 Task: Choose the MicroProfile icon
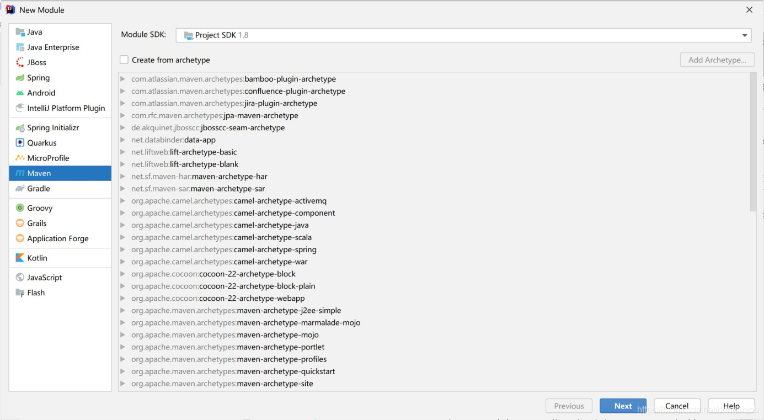(x=20, y=158)
